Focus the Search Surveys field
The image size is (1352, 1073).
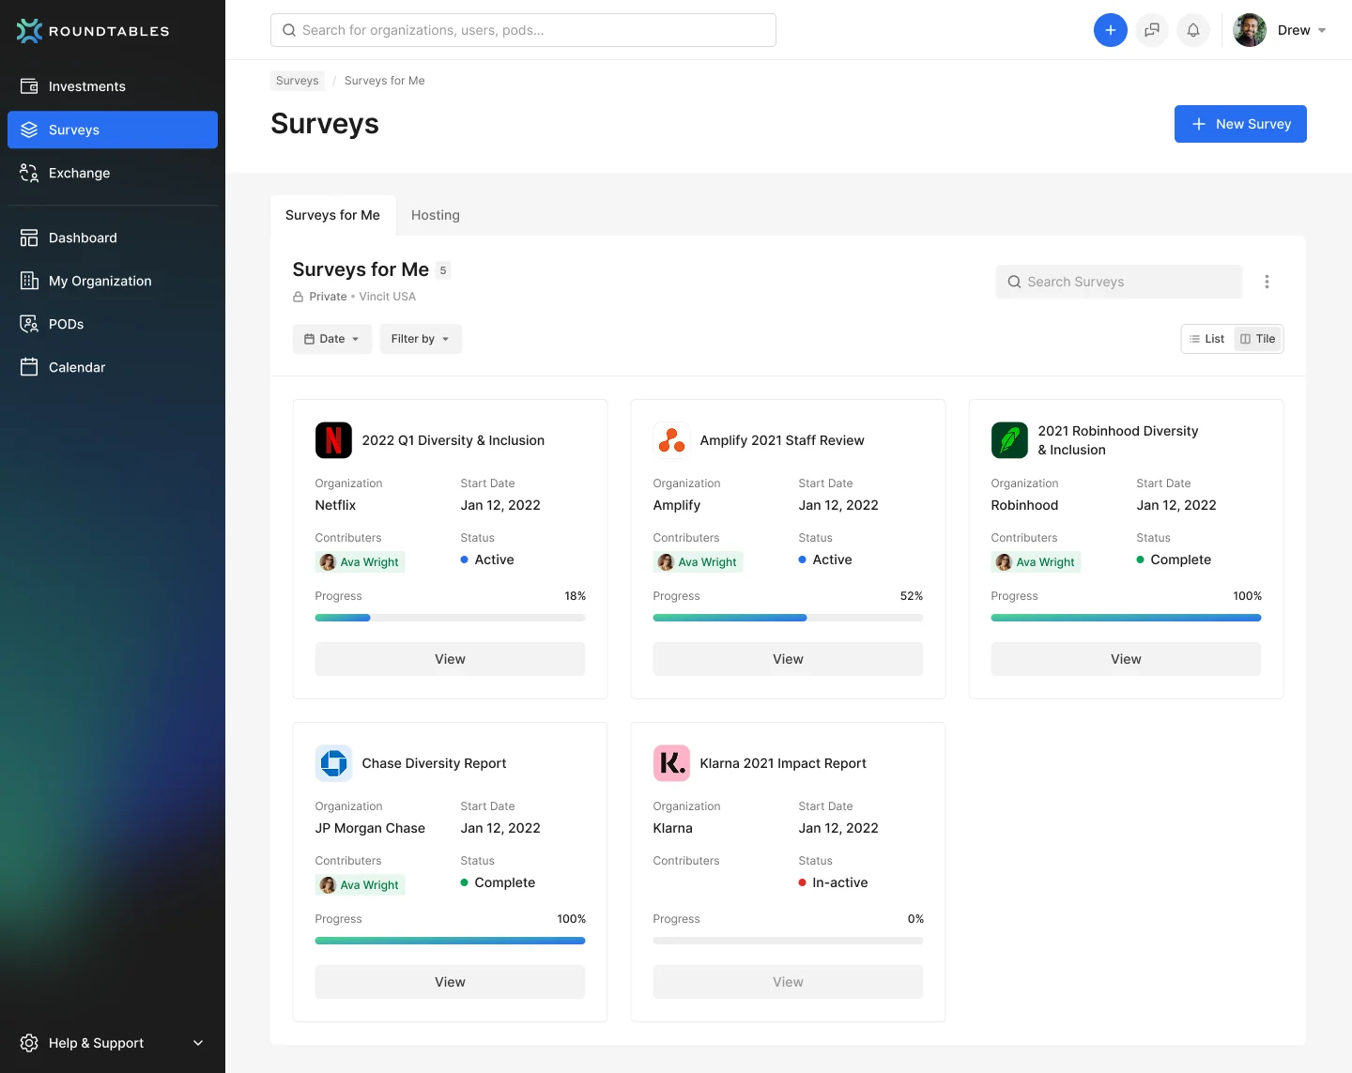pyautogui.click(x=1119, y=282)
